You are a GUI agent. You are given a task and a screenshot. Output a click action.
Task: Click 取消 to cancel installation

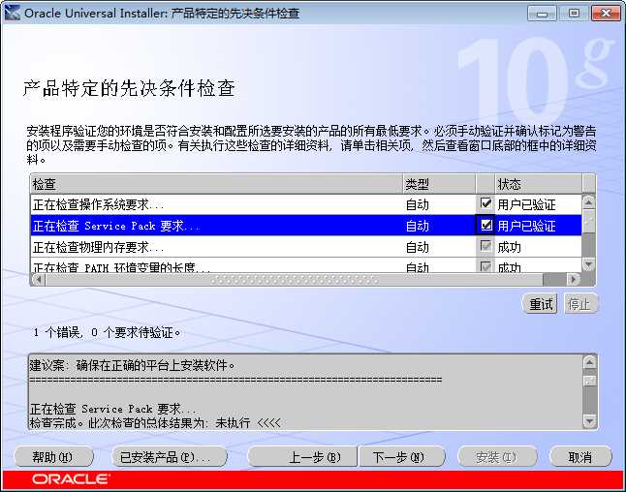click(x=580, y=456)
